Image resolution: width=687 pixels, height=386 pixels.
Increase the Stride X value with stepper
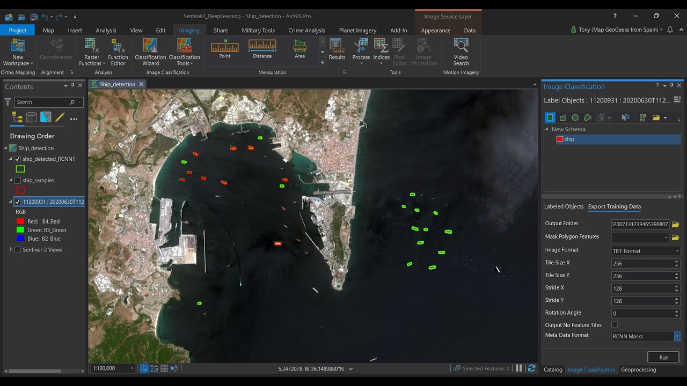click(x=677, y=286)
